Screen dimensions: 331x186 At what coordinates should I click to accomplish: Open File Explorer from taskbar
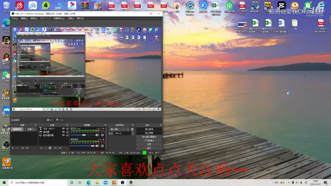(x=97, y=183)
